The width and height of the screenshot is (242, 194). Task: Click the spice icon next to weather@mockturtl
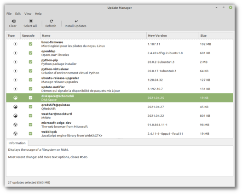15,116
